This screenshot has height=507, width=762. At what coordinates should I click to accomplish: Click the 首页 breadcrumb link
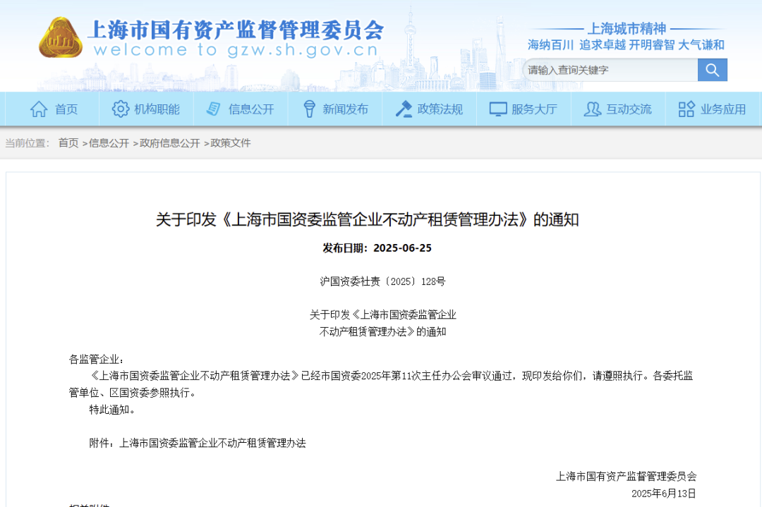(68, 143)
